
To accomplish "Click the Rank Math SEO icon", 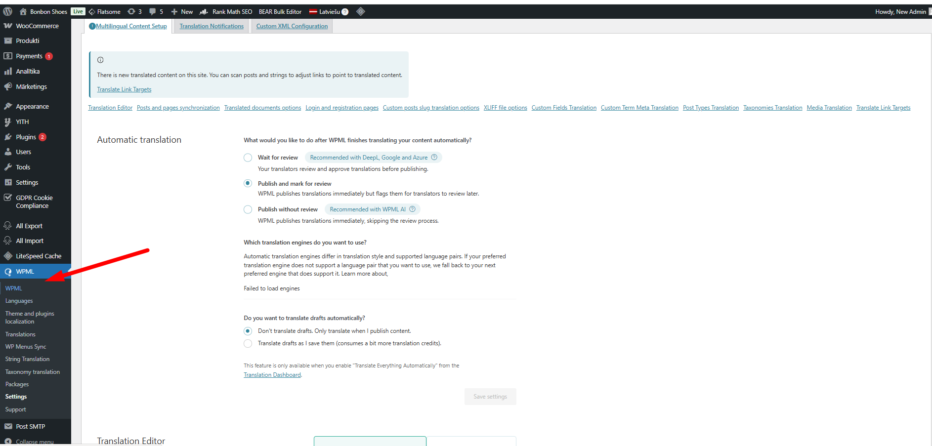I will pos(204,11).
